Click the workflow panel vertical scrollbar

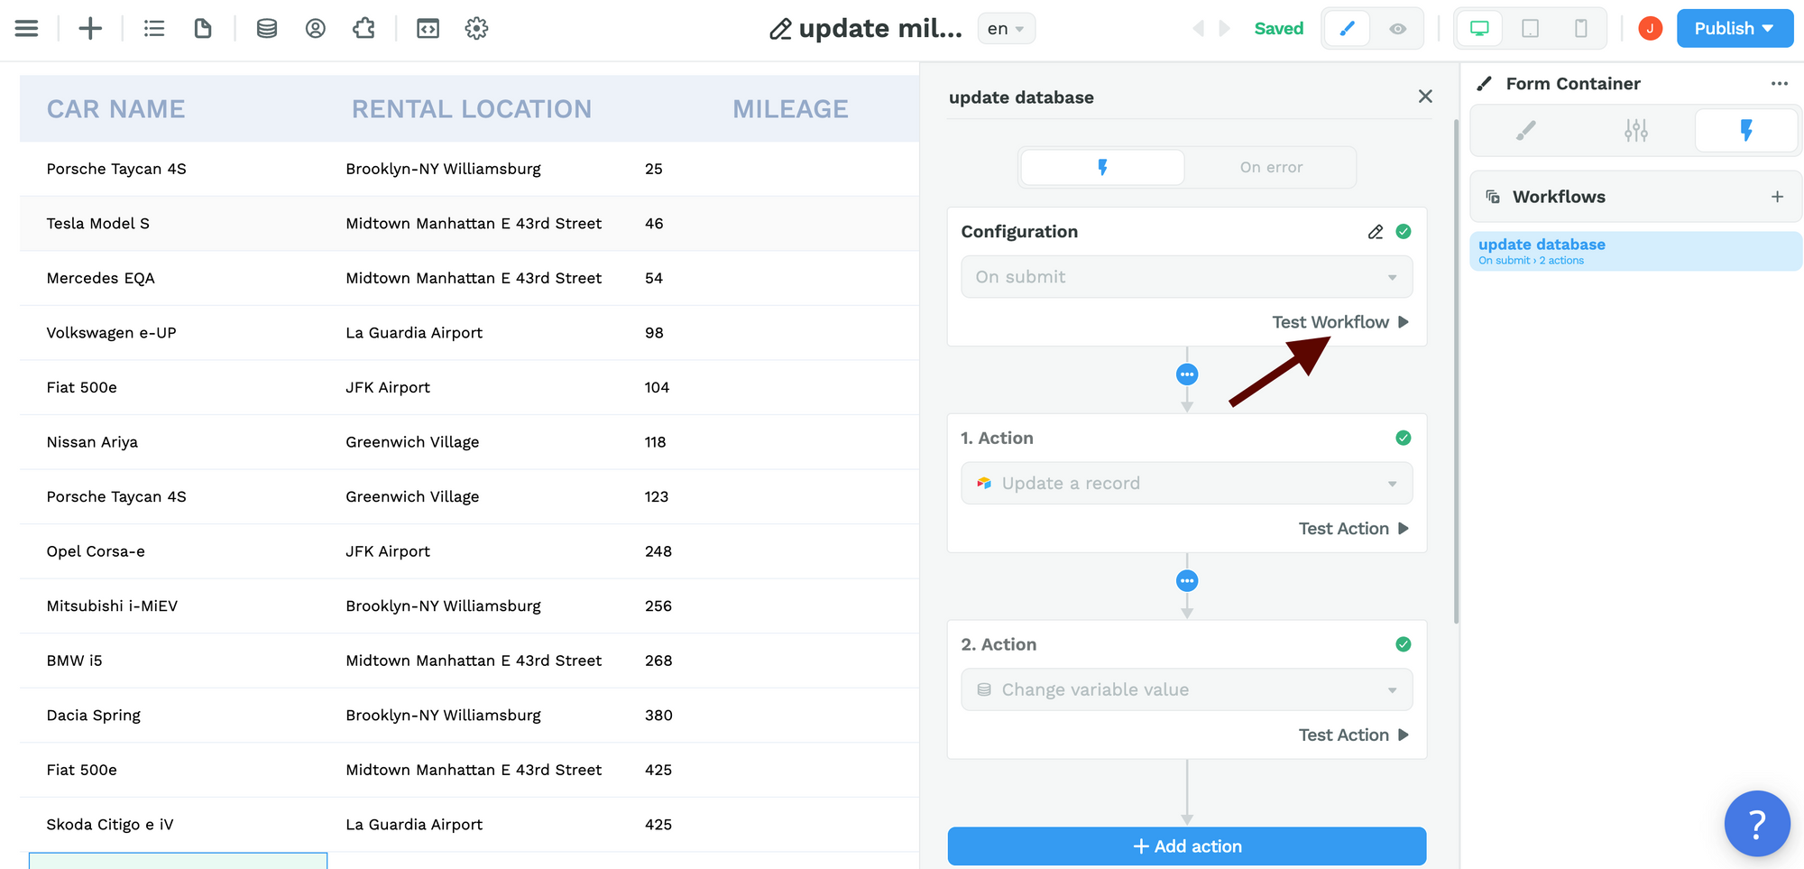coord(1456,370)
